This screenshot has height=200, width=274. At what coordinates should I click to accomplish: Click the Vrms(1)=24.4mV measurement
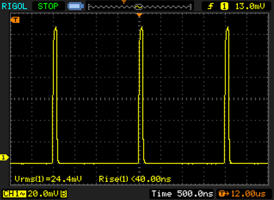point(48,179)
